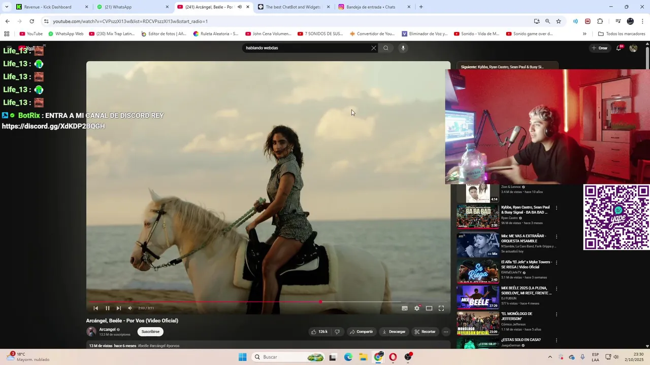Mute audio on the Arcángel YouTube tab
The image size is (650, 365).
(239, 7)
